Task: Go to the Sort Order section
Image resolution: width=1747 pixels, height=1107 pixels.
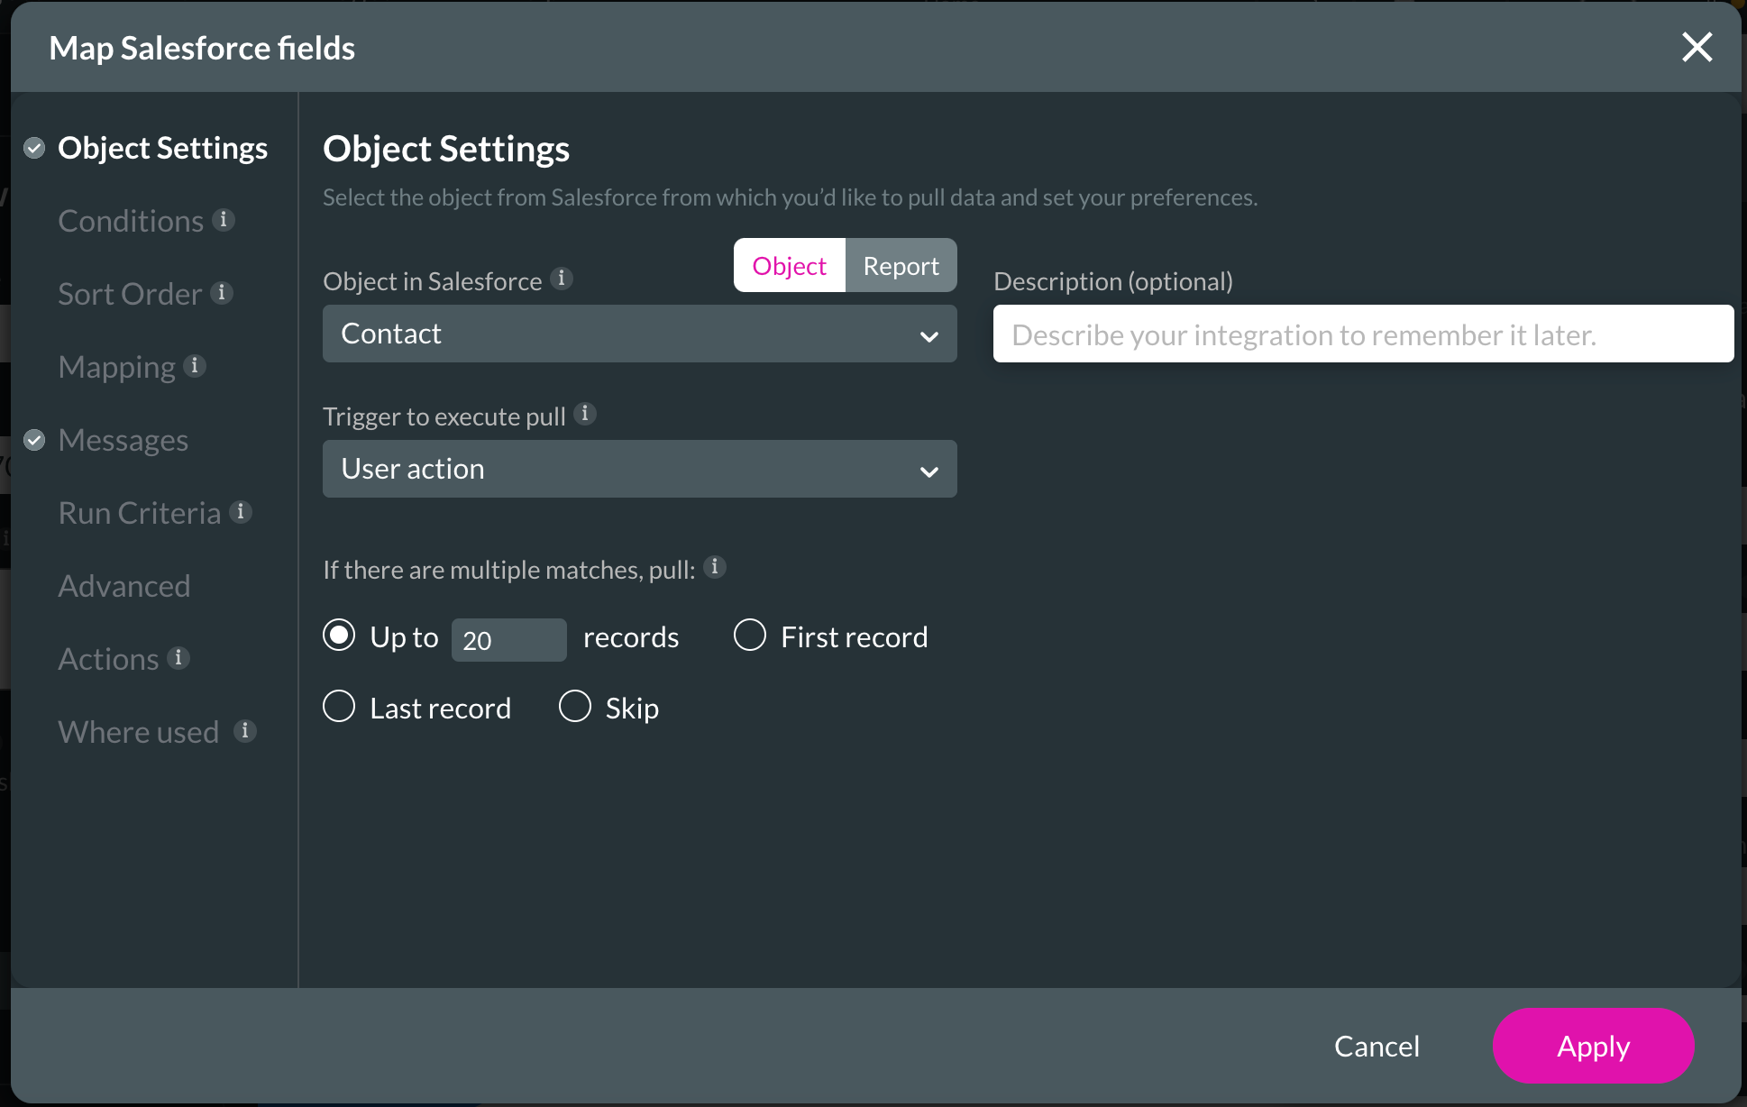Action: (x=130, y=294)
